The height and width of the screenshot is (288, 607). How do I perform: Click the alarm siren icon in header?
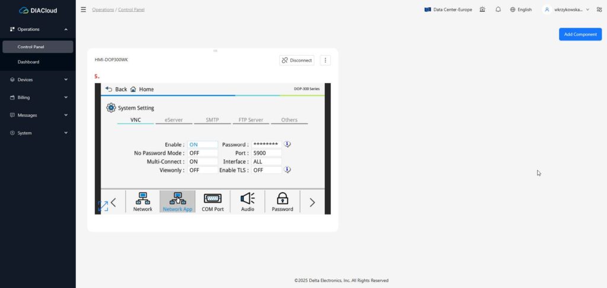click(483, 9)
